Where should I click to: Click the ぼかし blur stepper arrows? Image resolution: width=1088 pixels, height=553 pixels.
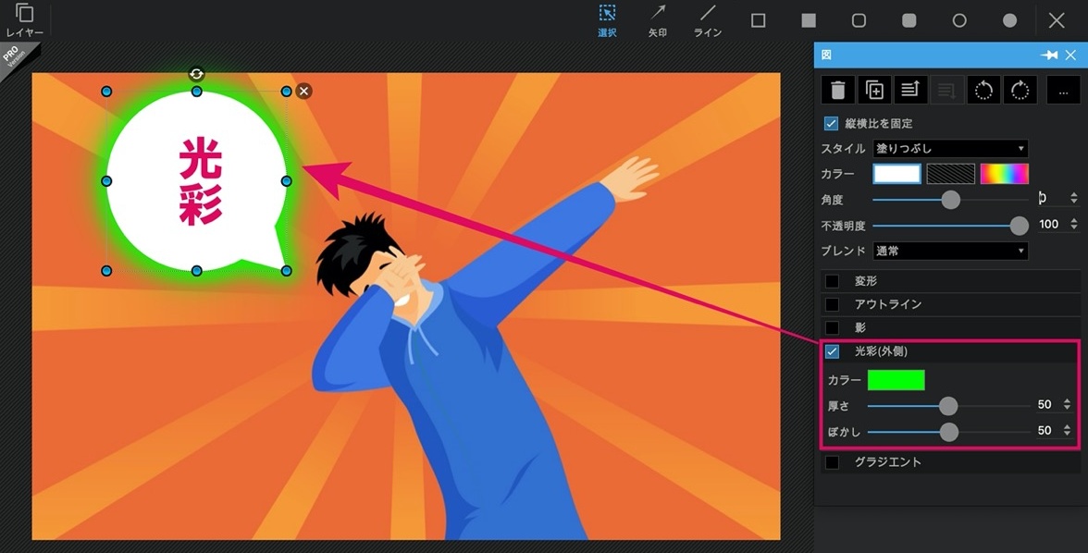(x=1069, y=431)
